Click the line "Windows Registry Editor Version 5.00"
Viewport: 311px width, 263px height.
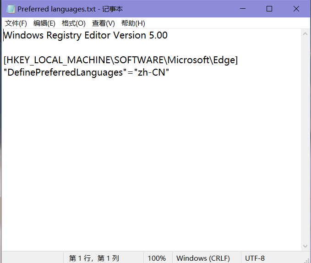click(x=86, y=35)
